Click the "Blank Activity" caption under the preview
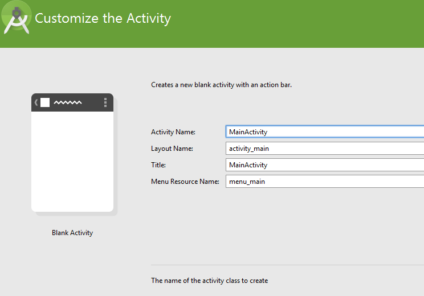 72,233
